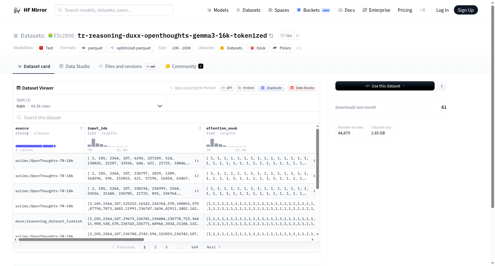Image resolution: width=495 pixels, height=266 pixels.
Task: Click the Sign Up button
Action: tap(466, 10)
